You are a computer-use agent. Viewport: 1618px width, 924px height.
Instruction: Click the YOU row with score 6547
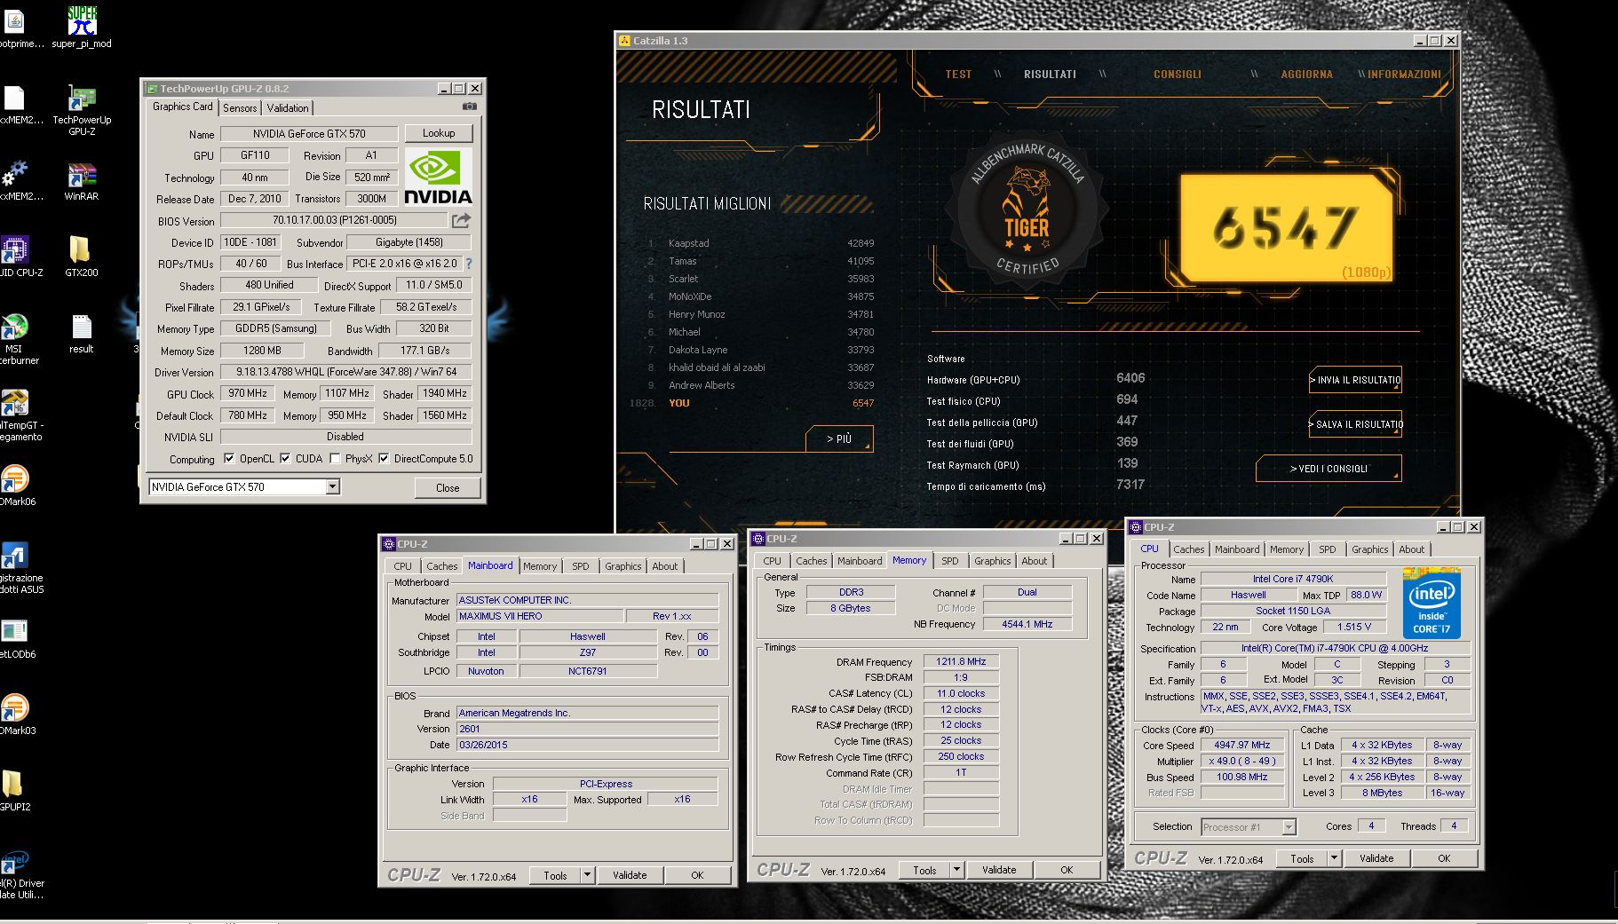click(753, 403)
